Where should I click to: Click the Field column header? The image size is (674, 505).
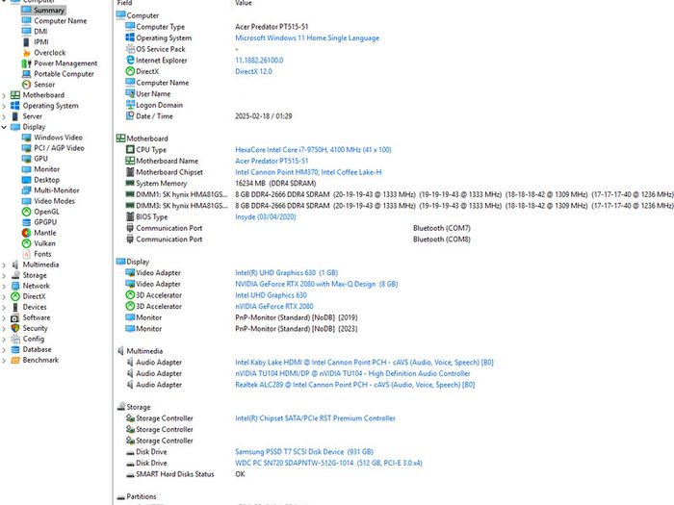tap(124, 3)
